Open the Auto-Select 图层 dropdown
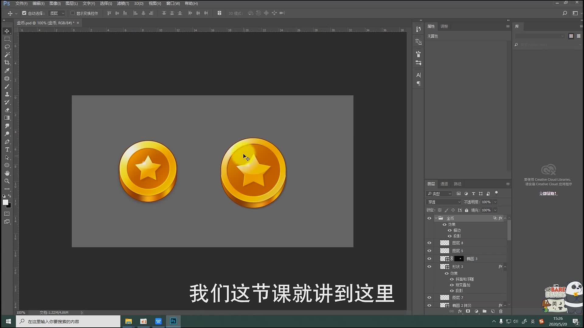 point(57,13)
